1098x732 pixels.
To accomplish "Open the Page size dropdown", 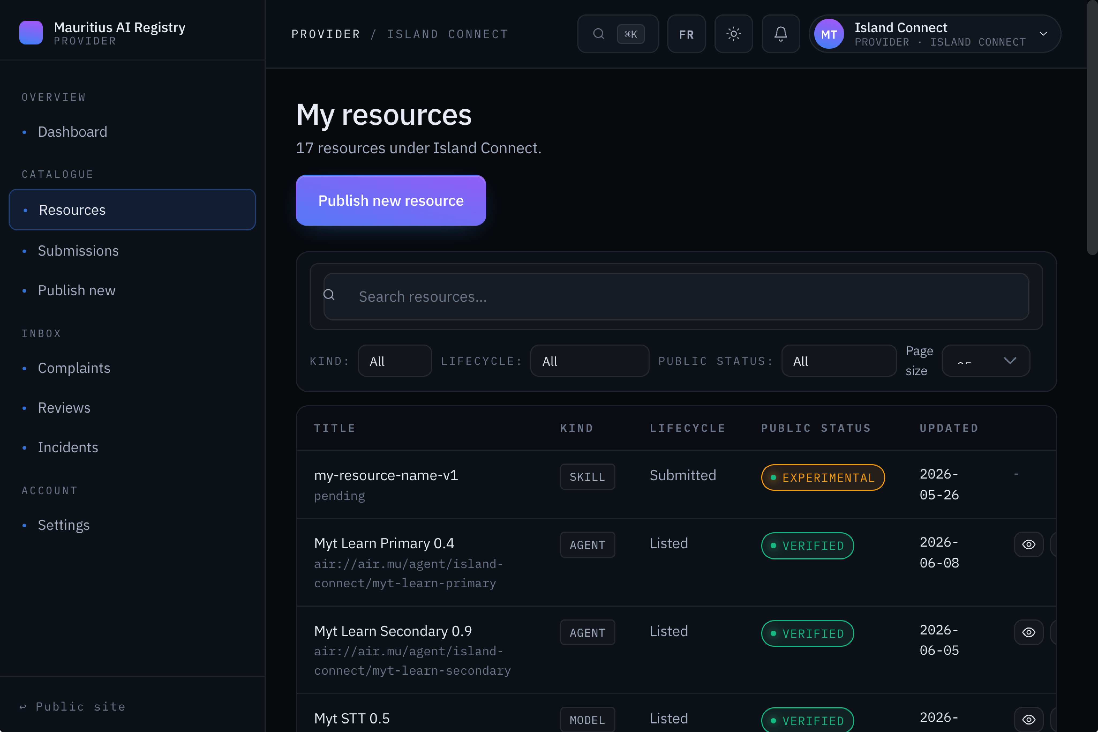I will [986, 361].
